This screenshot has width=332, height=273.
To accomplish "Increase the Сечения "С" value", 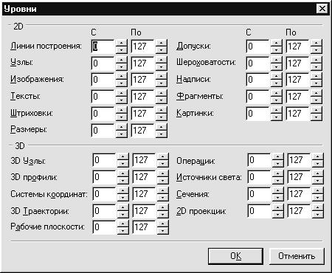I will point(278,190).
